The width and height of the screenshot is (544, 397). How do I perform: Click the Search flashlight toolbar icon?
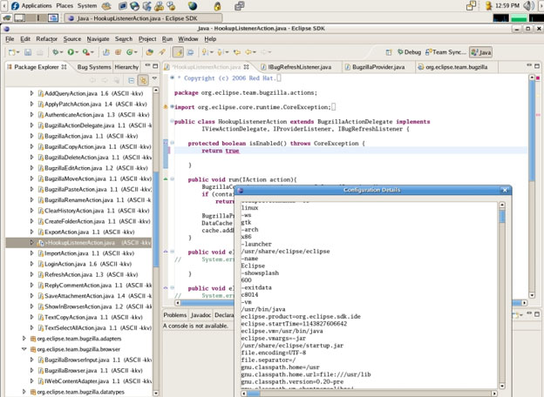(161, 52)
